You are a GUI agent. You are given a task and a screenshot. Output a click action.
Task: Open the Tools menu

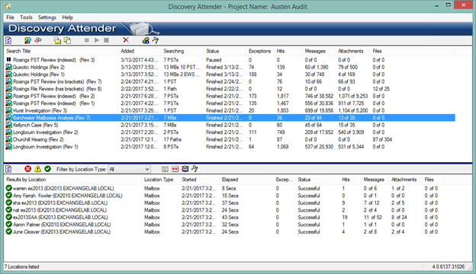(26, 18)
